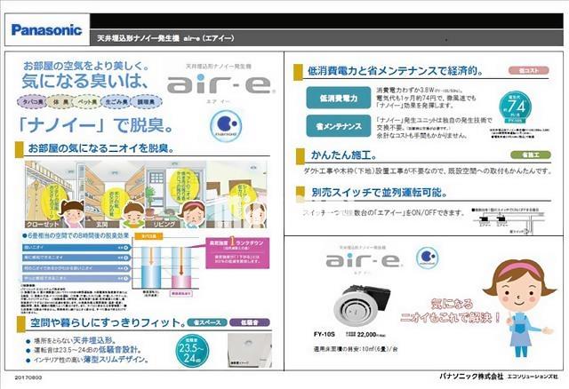Screen dimensions: 569x389
Task: Click the 生ごみ臭 odor bubble
Action: 116,102
